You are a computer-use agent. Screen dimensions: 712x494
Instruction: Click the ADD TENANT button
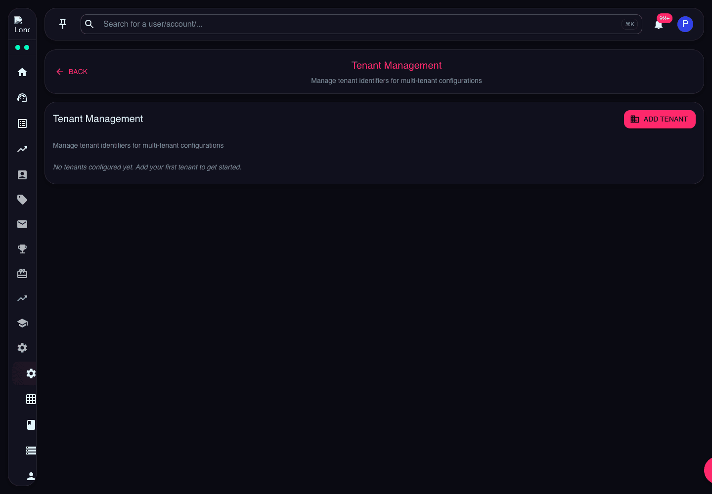660,119
